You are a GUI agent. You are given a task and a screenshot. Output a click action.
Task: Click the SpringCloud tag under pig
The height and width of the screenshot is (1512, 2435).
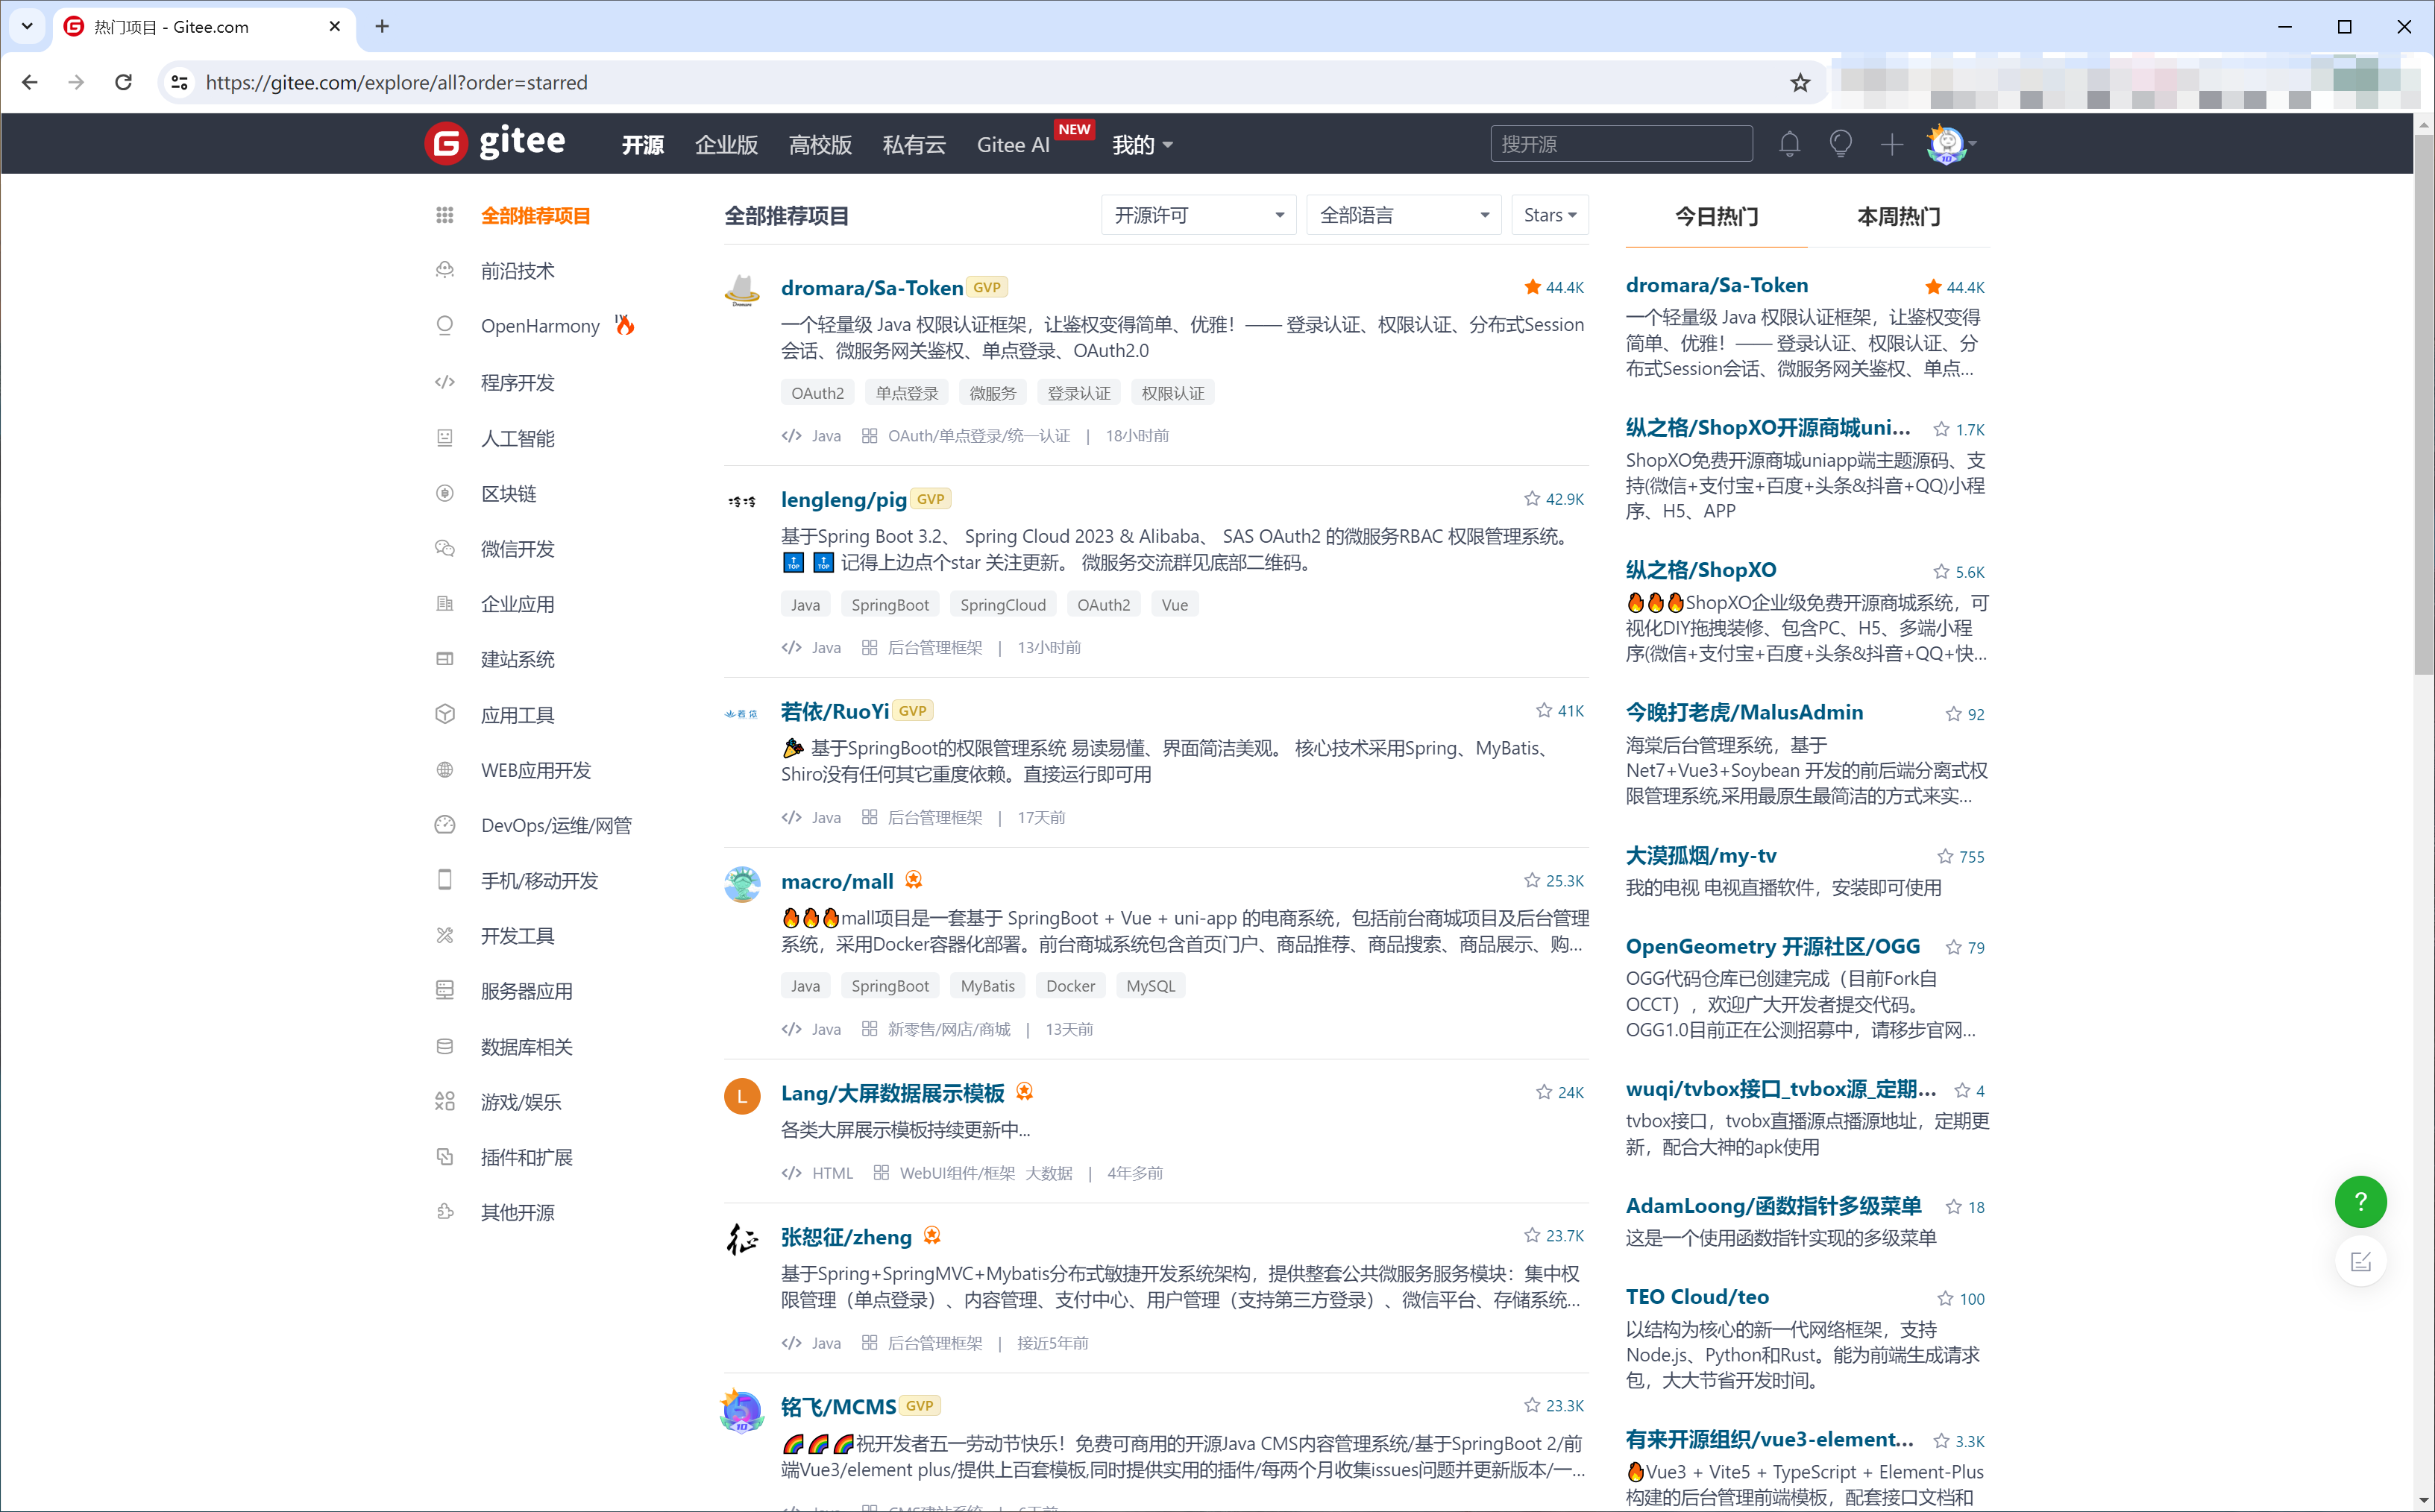coord(1002,604)
